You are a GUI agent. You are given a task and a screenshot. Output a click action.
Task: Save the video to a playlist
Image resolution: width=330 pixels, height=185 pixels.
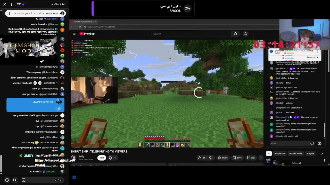point(237,158)
